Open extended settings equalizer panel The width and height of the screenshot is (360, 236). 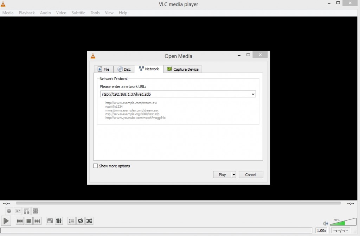[59, 221]
